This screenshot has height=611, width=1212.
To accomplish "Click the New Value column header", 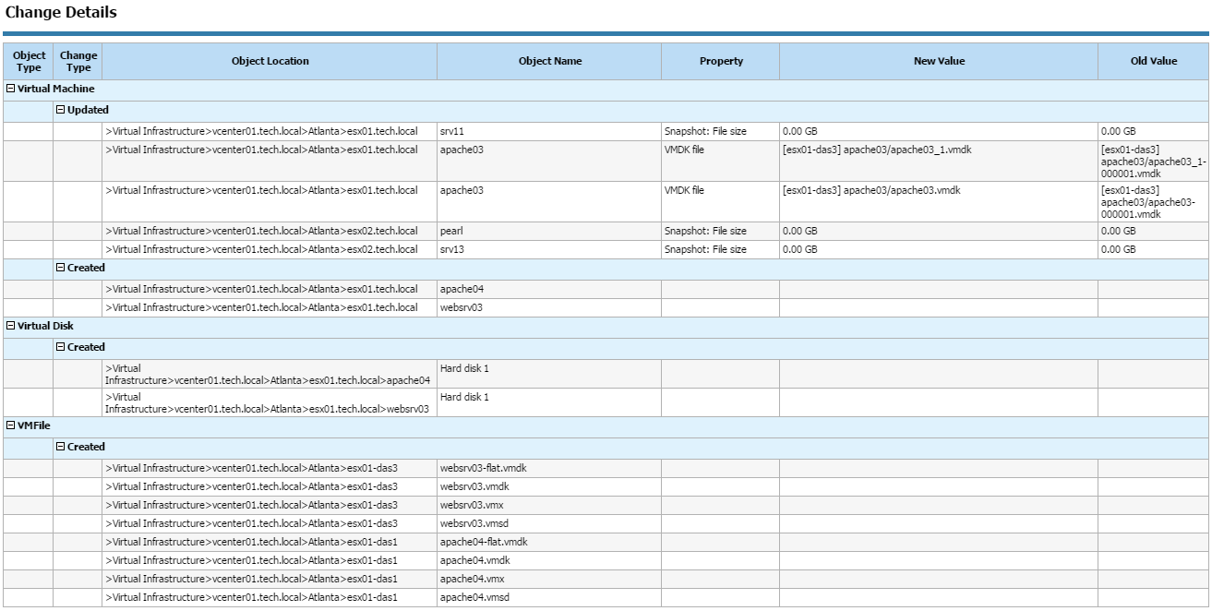I will [939, 62].
